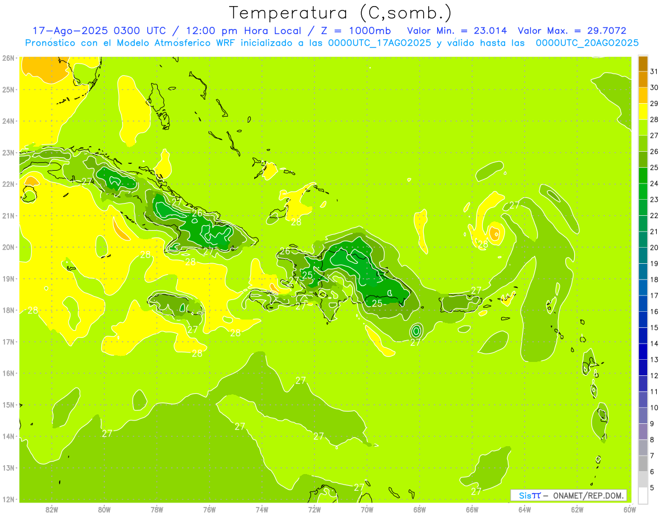The height and width of the screenshot is (517, 669).
Task: Click the "78W" longitude axis label
Action: [x=157, y=509]
